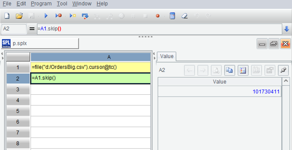Open a file using the folder icon

pos(19,16)
